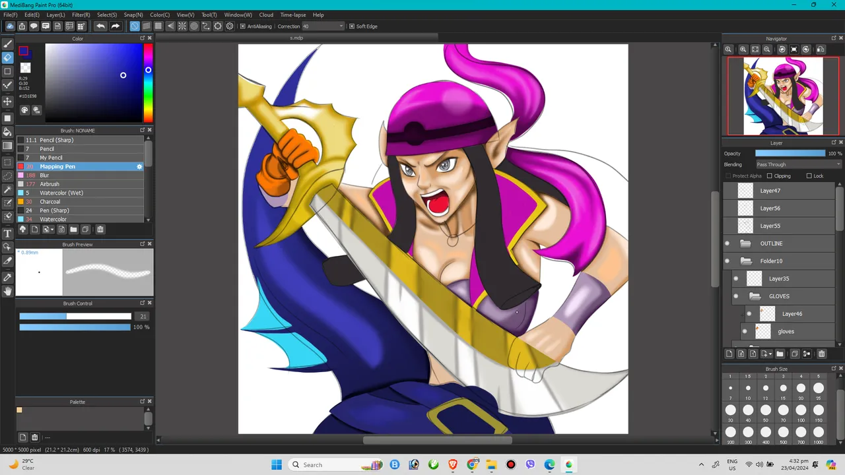Screen dimensions: 845x475
Task: Enable the circle snap guide
Action: 194,26
